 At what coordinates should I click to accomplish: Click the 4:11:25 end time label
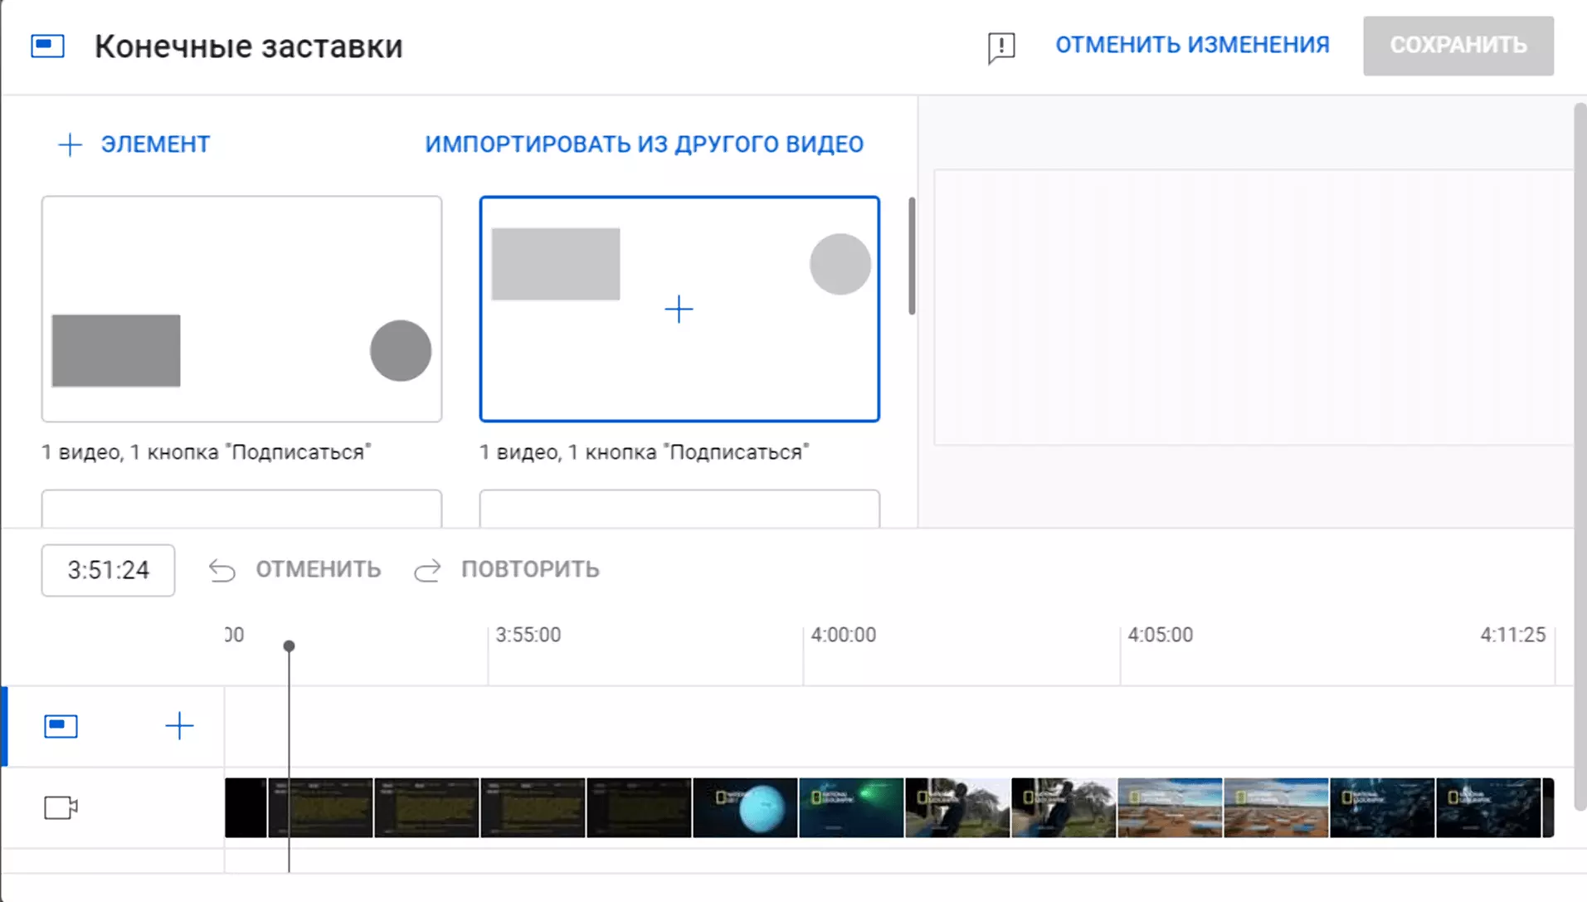click(x=1513, y=635)
